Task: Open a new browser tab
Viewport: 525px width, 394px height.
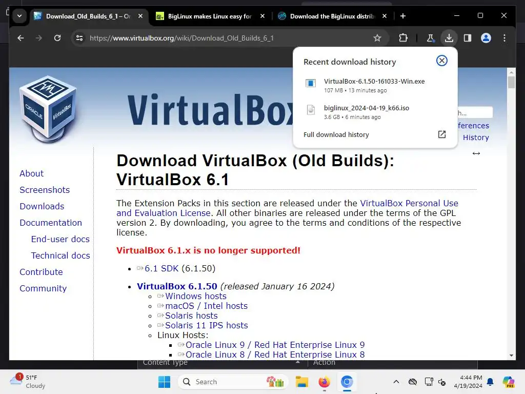Action: (x=403, y=16)
